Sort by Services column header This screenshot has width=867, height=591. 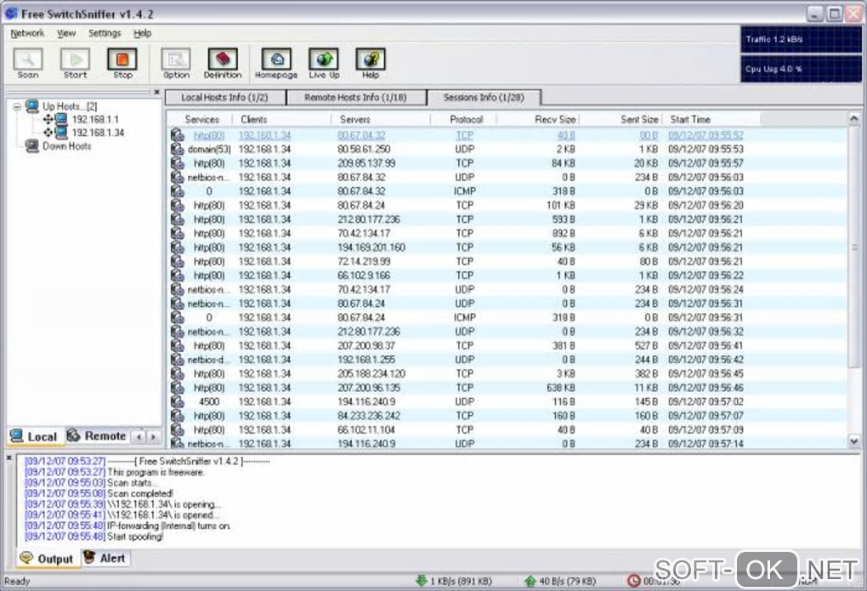[201, 120]
